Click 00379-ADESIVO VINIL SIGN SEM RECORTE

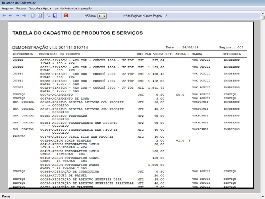(x=77, y=137)
